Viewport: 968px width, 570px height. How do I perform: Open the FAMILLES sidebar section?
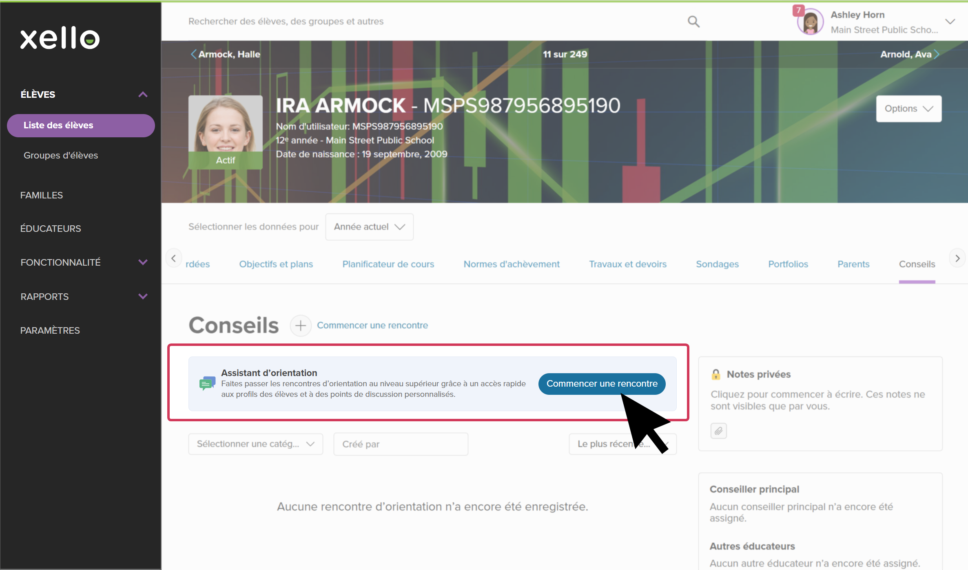tap(42, 195)
